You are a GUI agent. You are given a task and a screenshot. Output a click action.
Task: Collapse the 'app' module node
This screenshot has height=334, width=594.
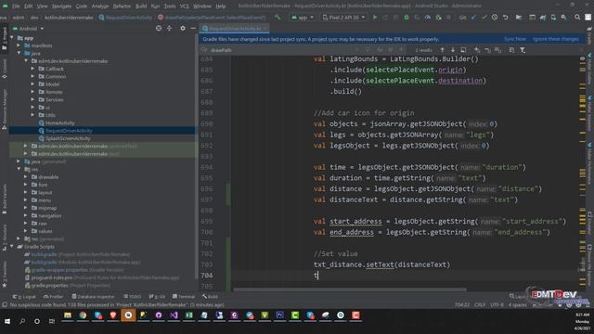click(x=12, y=38)
